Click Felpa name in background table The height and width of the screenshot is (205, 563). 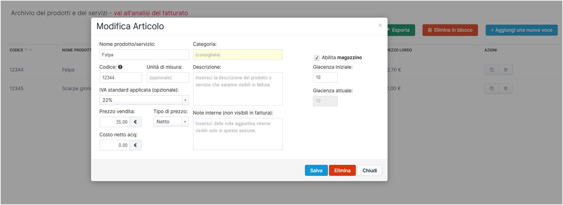(68, 70)
